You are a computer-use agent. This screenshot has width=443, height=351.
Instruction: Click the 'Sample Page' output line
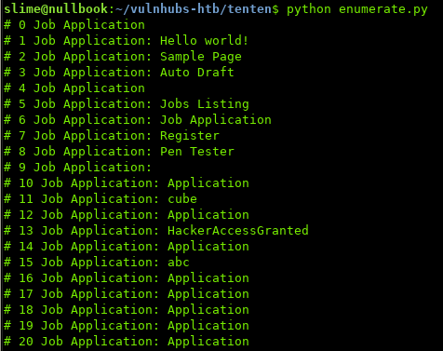click(123, 57)
